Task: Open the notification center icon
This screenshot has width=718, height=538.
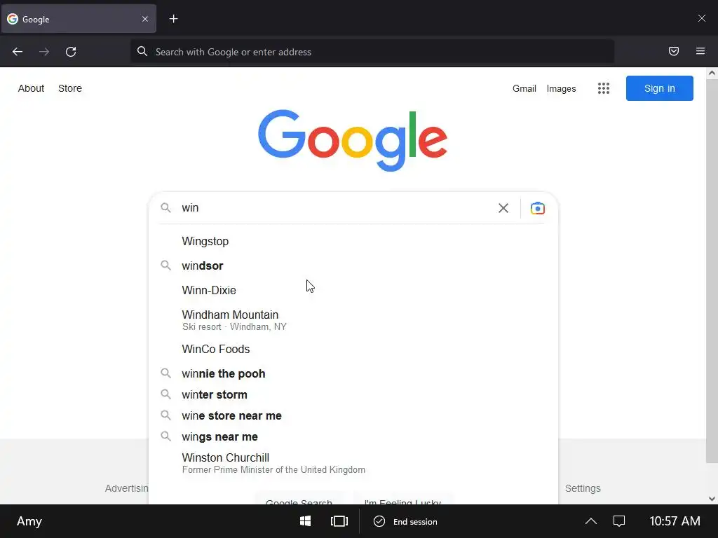Action: click(619, 521)
